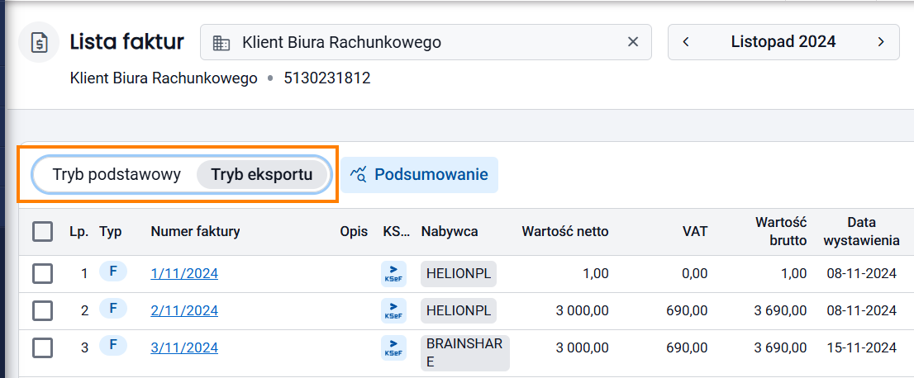Screen dimensions: 914x378
Task: Open the client selector field
Action: (426, 42)
